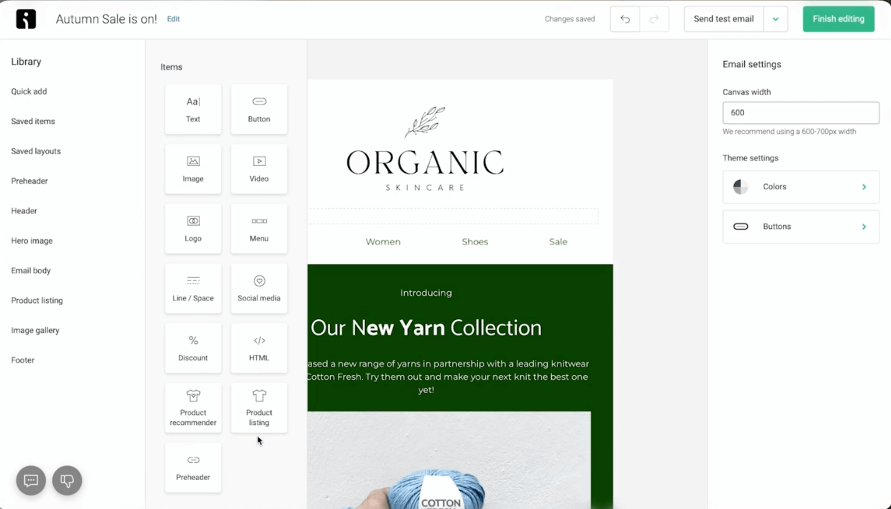Add a Line / Space item
The height and width of the screenshot is (509, 891).
click(x=193, y=289)
